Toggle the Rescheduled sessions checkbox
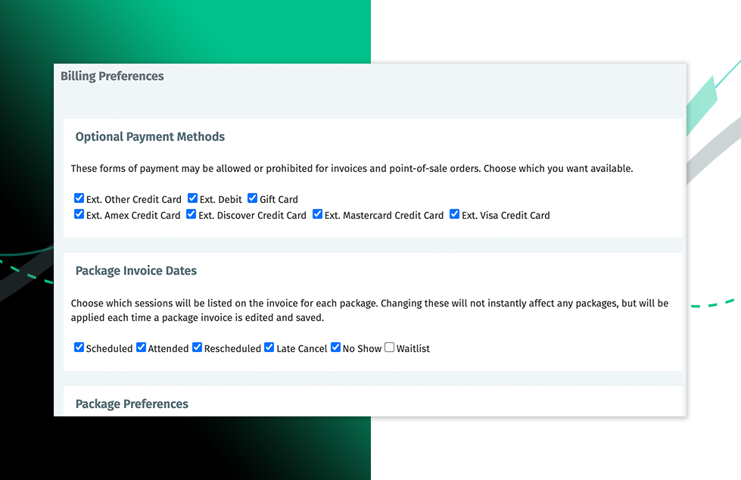The image size is (741, 480). pyautogui.click(x=197, y=348)
